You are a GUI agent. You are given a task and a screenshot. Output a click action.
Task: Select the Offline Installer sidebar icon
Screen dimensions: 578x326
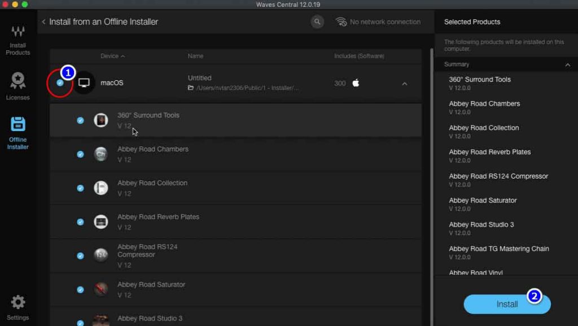point(17,133)
